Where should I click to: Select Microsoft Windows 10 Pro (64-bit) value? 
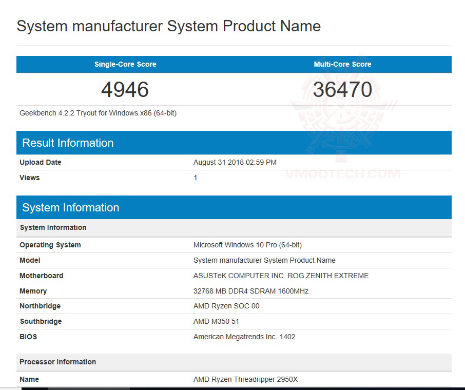click(x=247, y=245)
